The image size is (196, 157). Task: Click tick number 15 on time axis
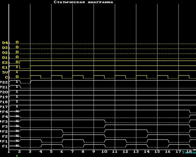(x=157, y=152)
